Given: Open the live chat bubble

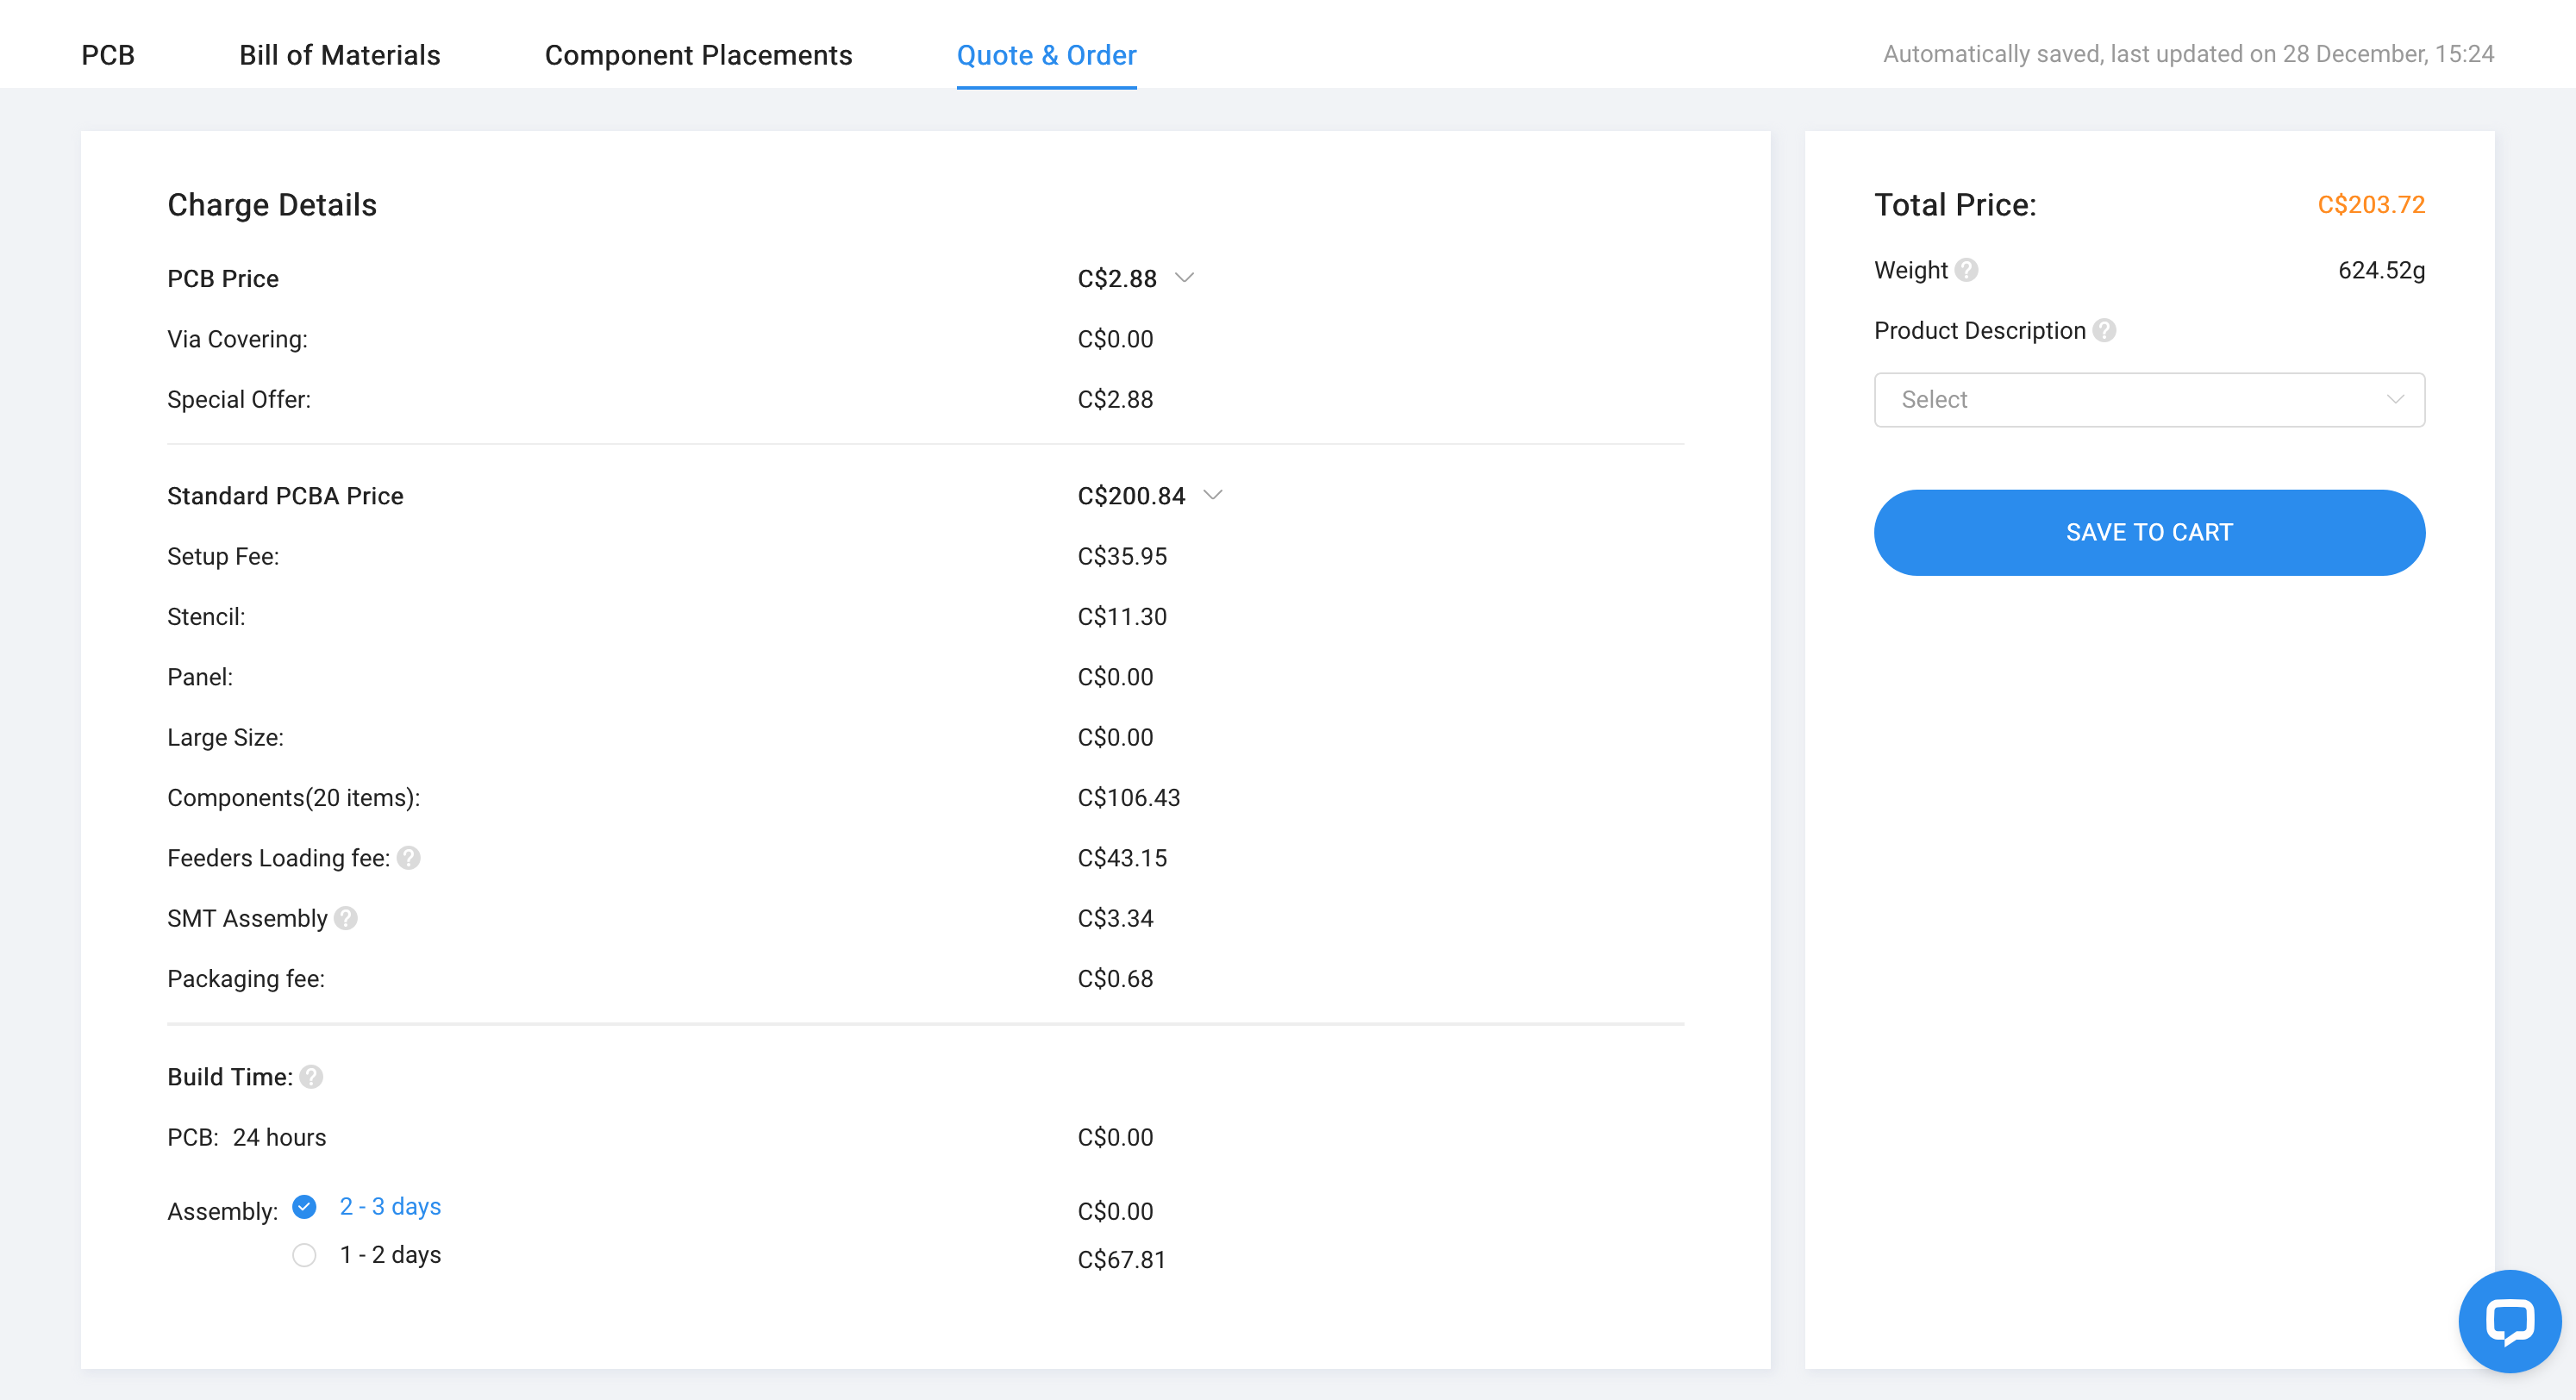Looking at the screenshot, I should point(2508,1321).
